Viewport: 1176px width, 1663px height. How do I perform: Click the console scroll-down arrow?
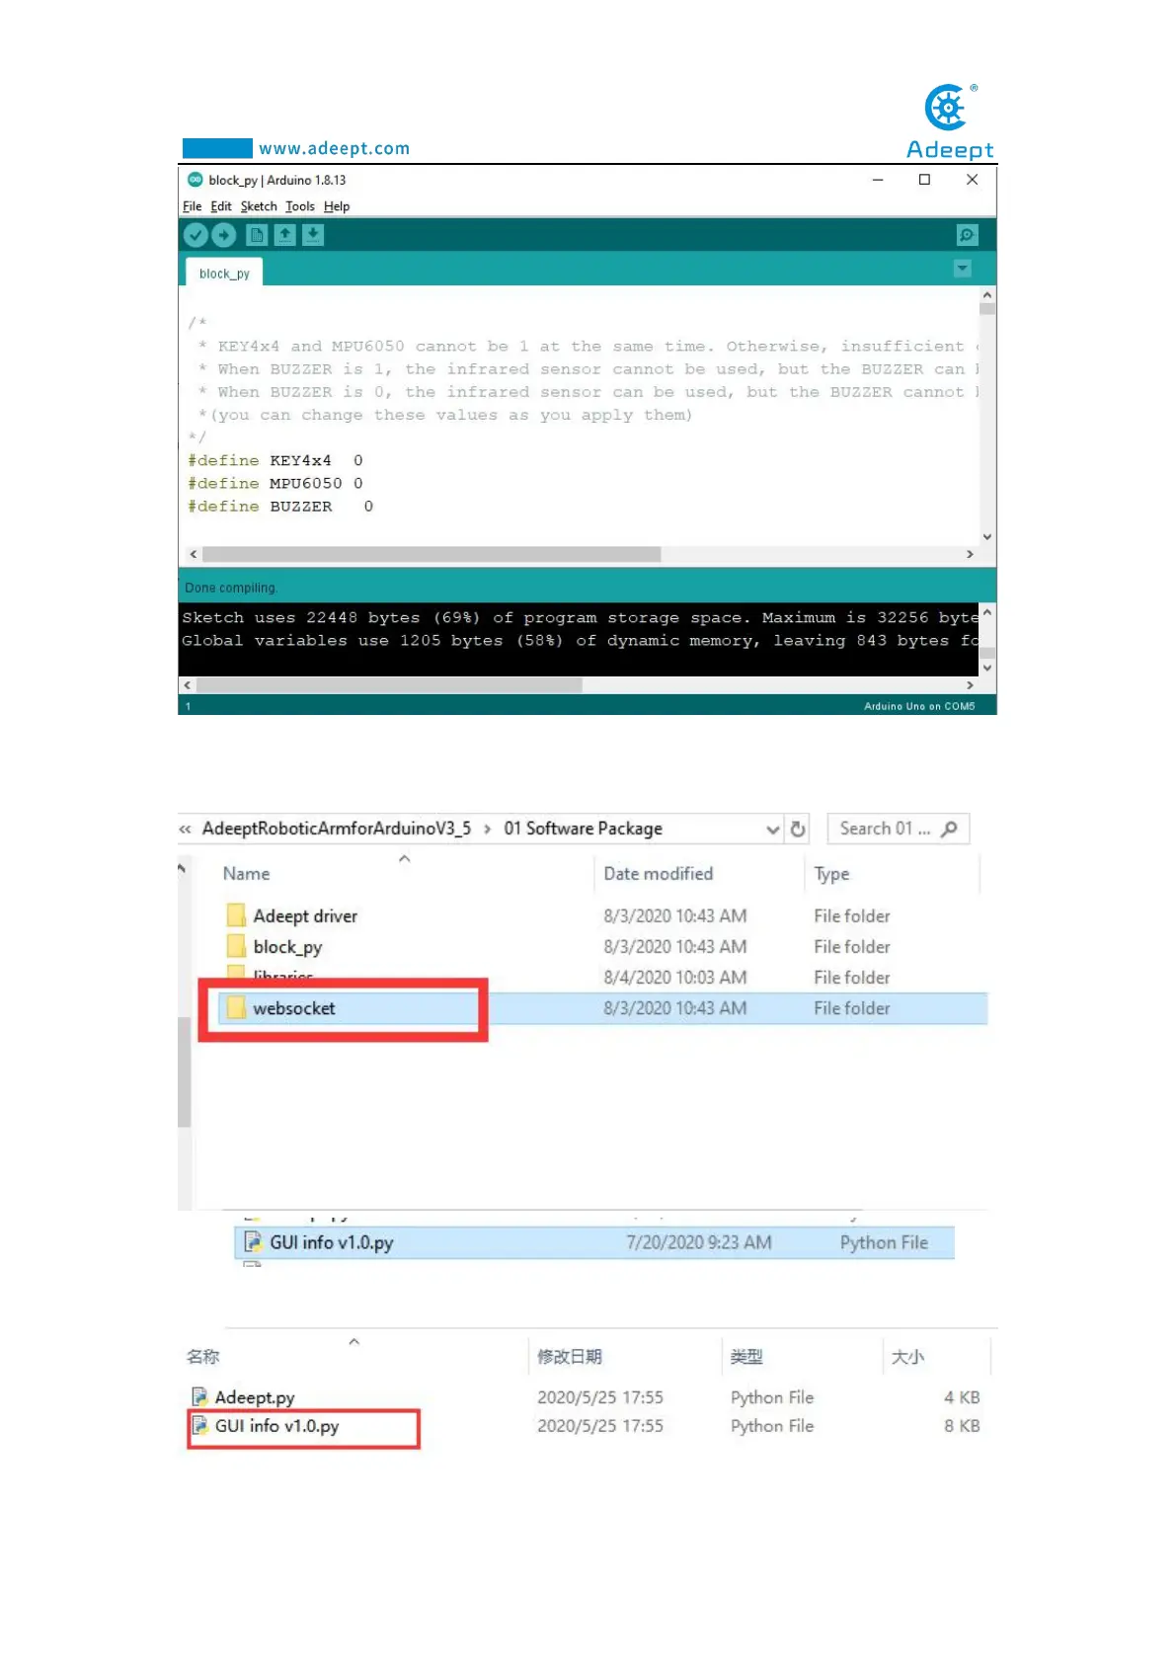987,669
